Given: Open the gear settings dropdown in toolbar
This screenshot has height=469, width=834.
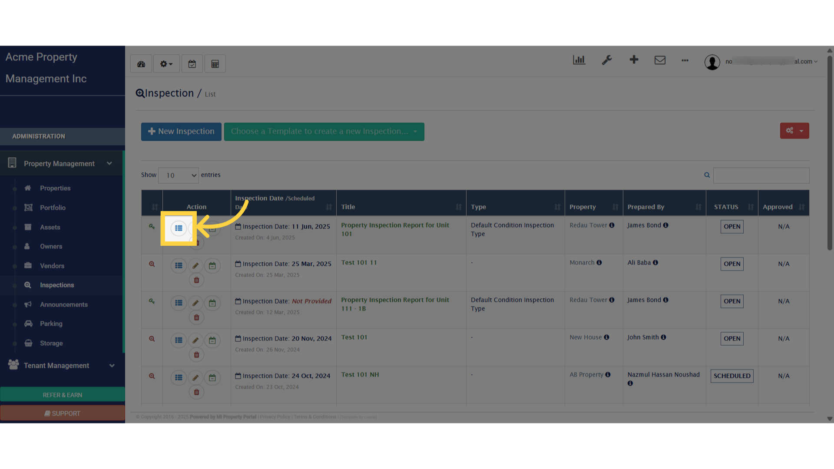Looking at the screenshot, I should pos(166,64).
